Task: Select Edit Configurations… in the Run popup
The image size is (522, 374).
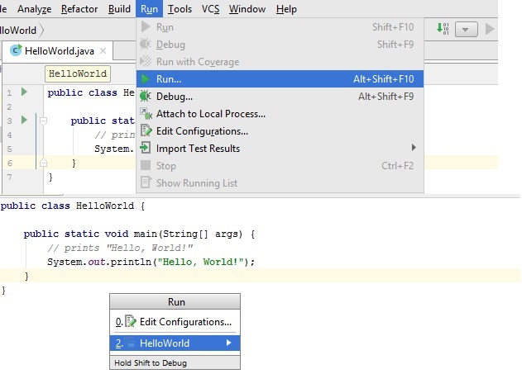Action: (185, 322)
